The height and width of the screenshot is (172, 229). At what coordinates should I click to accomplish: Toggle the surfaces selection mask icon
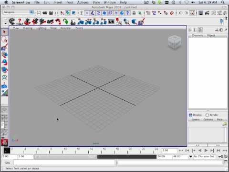(x=104, y=13)
